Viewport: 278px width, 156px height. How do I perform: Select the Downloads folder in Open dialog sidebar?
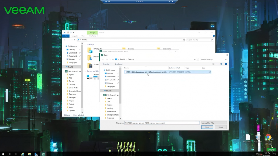tap(111, 77)
